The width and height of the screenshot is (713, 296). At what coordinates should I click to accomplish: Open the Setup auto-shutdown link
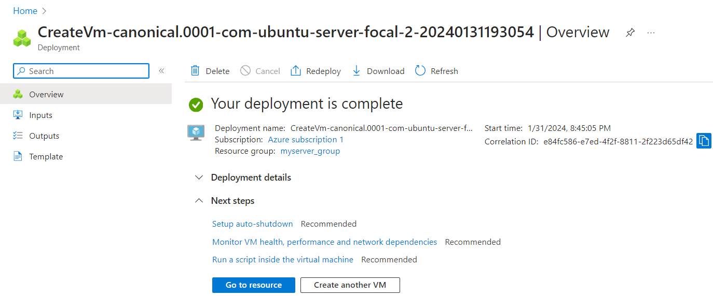pos(253,224)
